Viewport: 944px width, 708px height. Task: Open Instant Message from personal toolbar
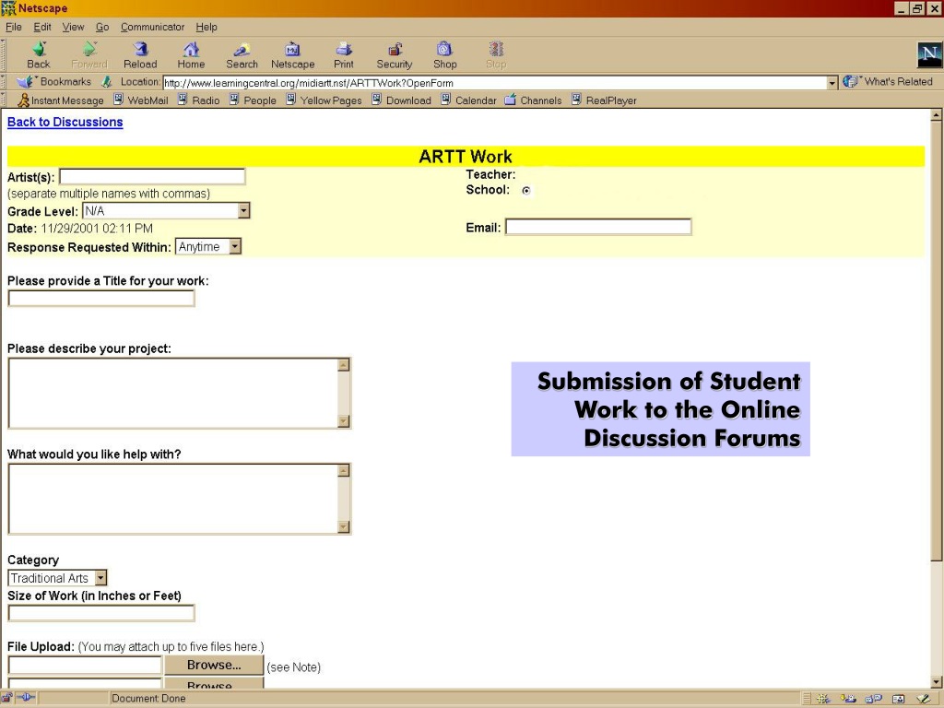(60, 100)
